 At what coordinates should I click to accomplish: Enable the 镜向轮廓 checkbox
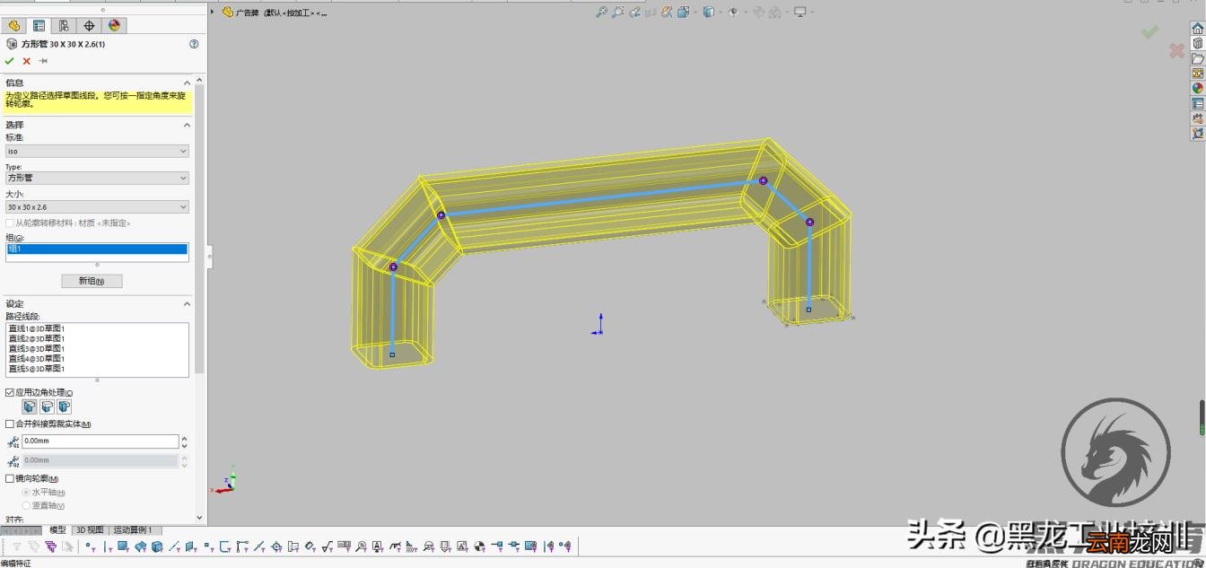point(10,478)
